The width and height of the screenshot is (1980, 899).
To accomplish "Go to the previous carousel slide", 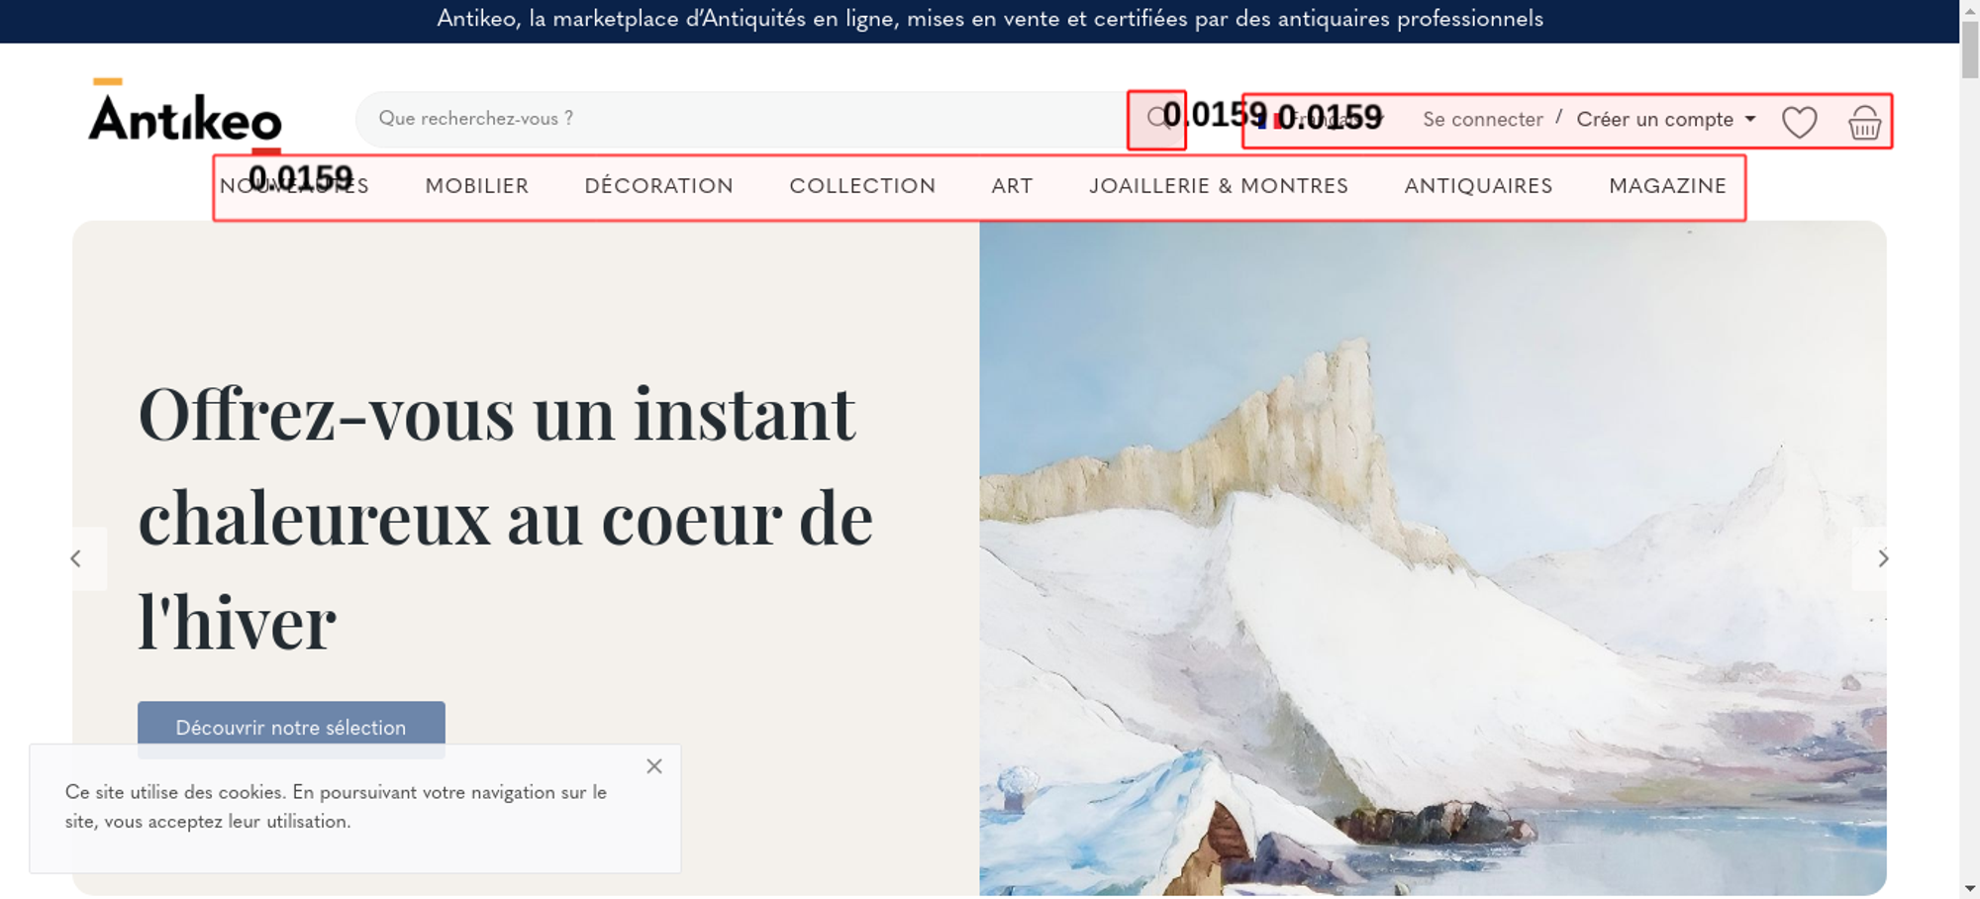I will tap(76, 558).
